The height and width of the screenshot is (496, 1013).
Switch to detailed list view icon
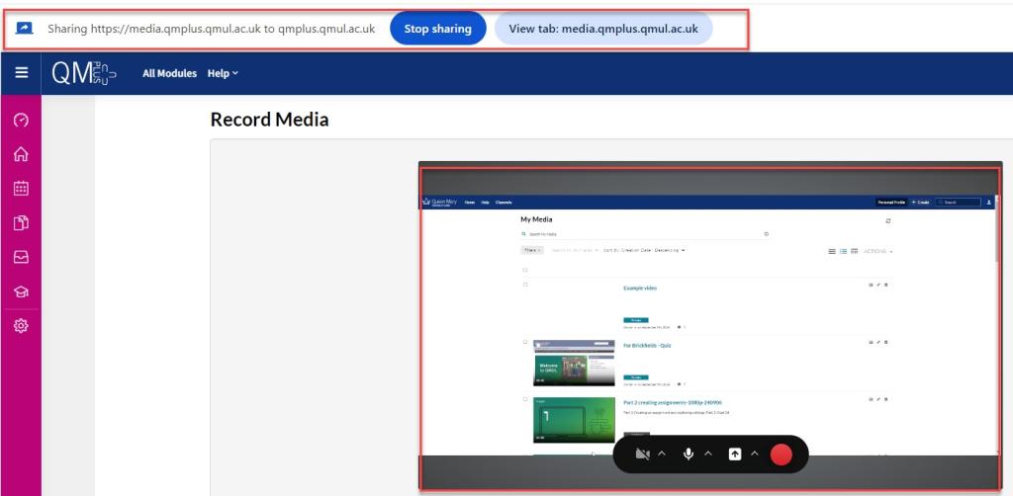coord(843,252)
